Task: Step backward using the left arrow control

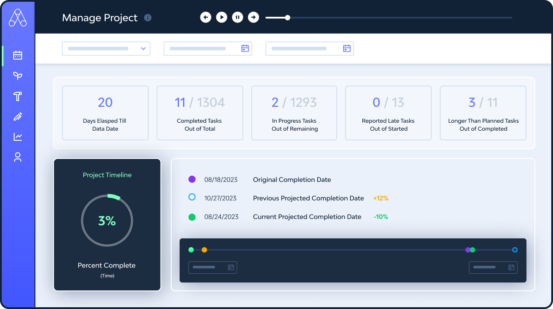Action: pos(206,17)
